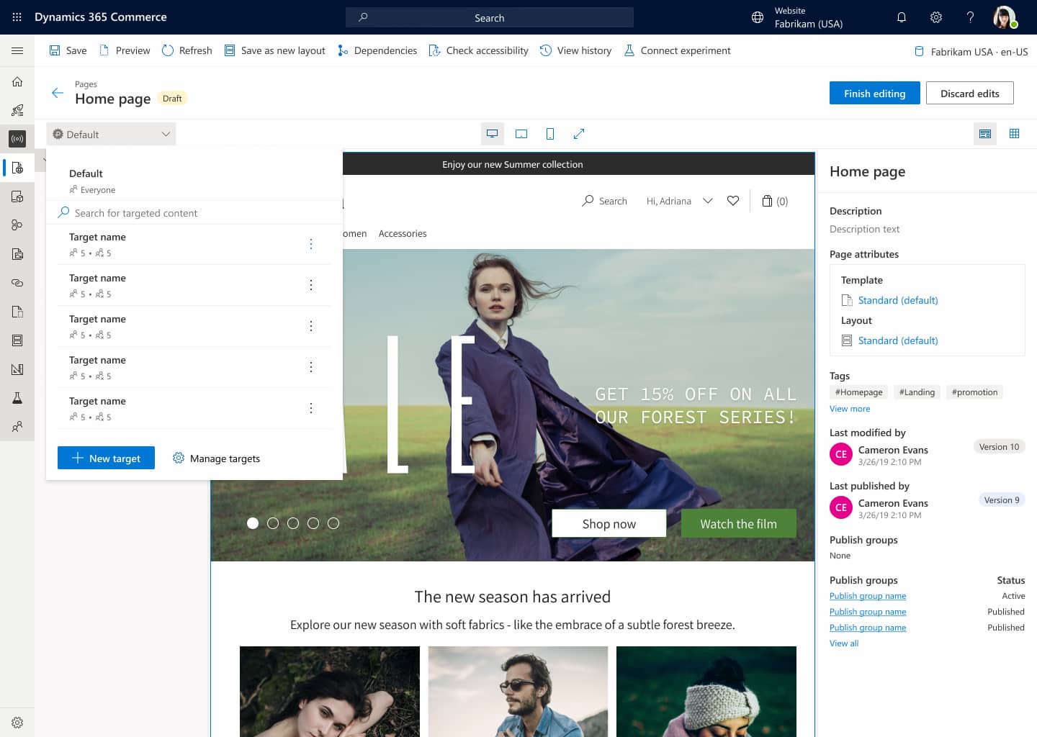Viewport: 1037px width, 737px height.
Task: Expand the Hi, Adriana account chevron
Action: pos(708,201)
